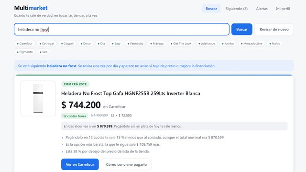The width and height of the screenshot is (306, 172).
Task: Click the blue Buscar search button
Action: tap(242, 29)
